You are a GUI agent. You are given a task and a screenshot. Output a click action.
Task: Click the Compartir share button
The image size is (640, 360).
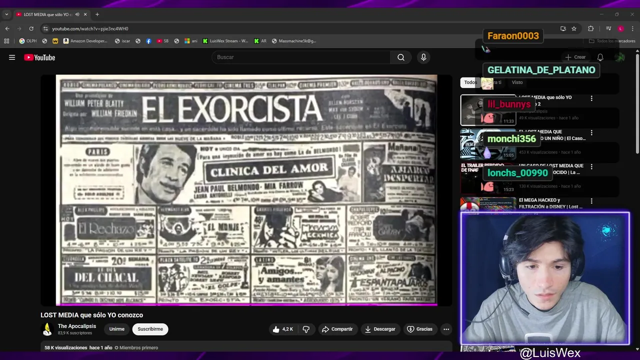coord(337,329)
